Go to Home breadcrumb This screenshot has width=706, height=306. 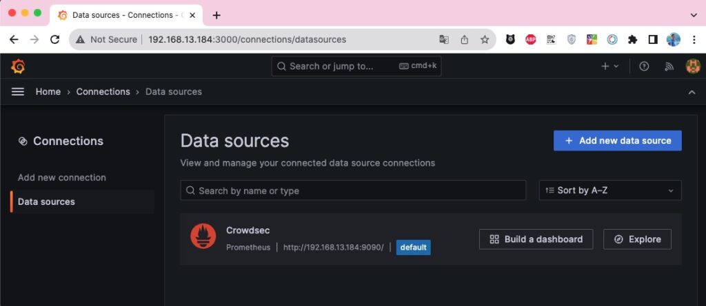point(48,91)
